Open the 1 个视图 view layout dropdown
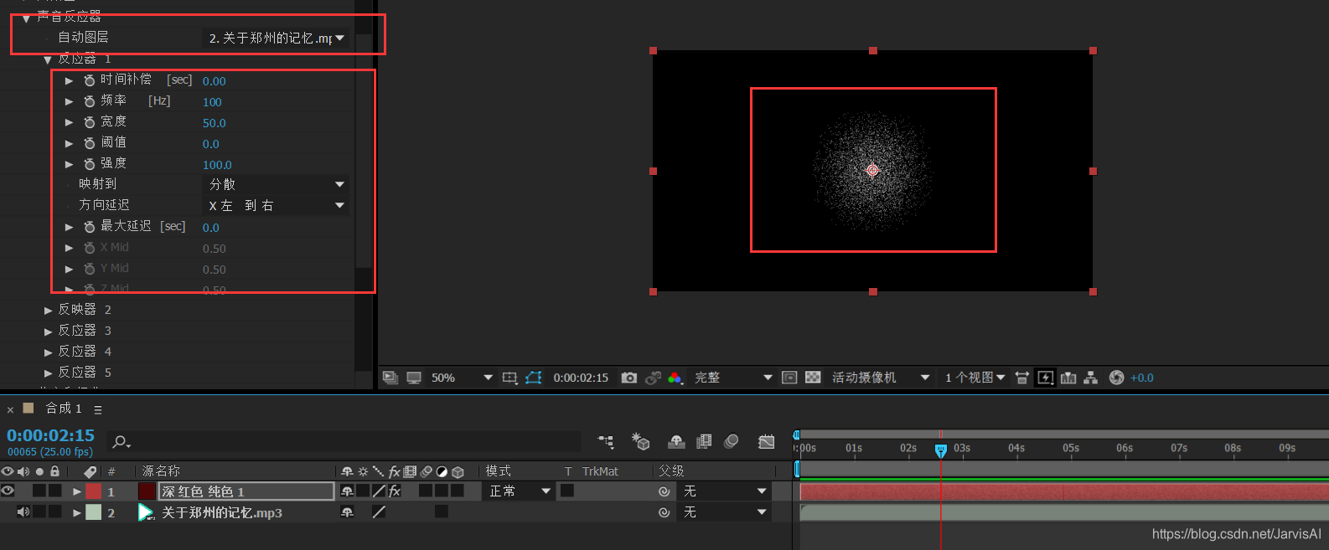Screen dimensions: 1329x550 pos(975,378)
